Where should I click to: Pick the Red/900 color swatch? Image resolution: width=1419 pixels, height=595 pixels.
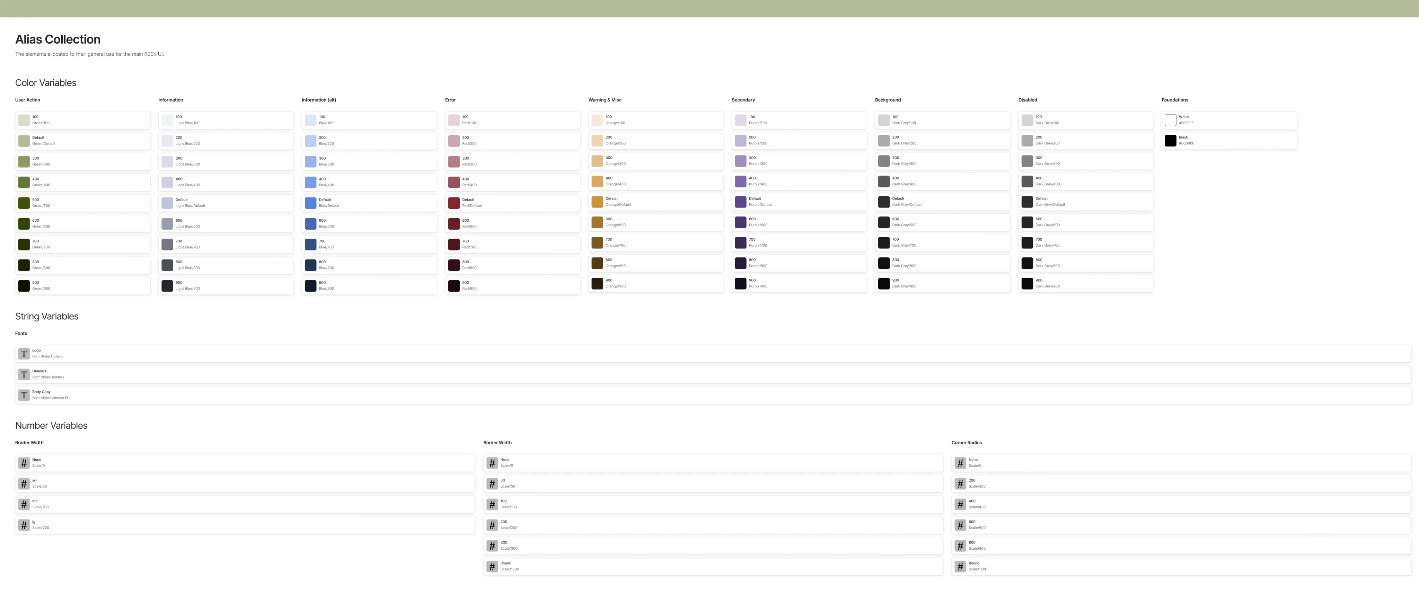pyautogui.click(x=454, y=286)
